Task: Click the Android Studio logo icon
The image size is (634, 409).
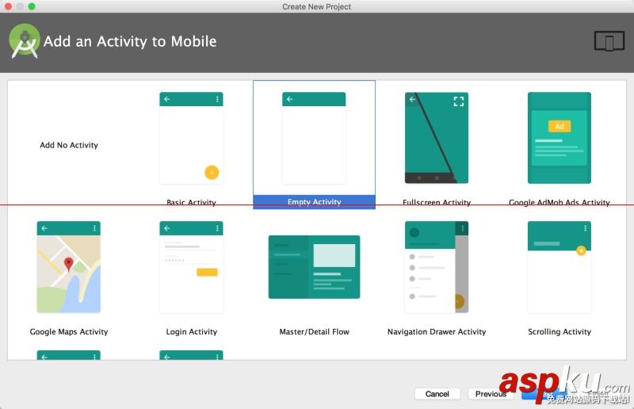Action: tap(25, 41)
